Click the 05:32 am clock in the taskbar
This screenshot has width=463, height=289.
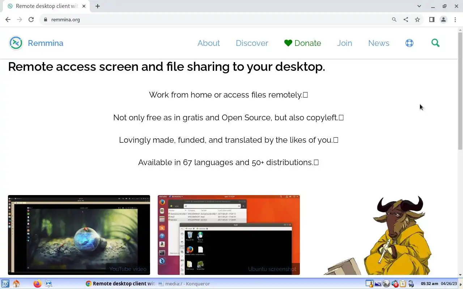point(429,284)
